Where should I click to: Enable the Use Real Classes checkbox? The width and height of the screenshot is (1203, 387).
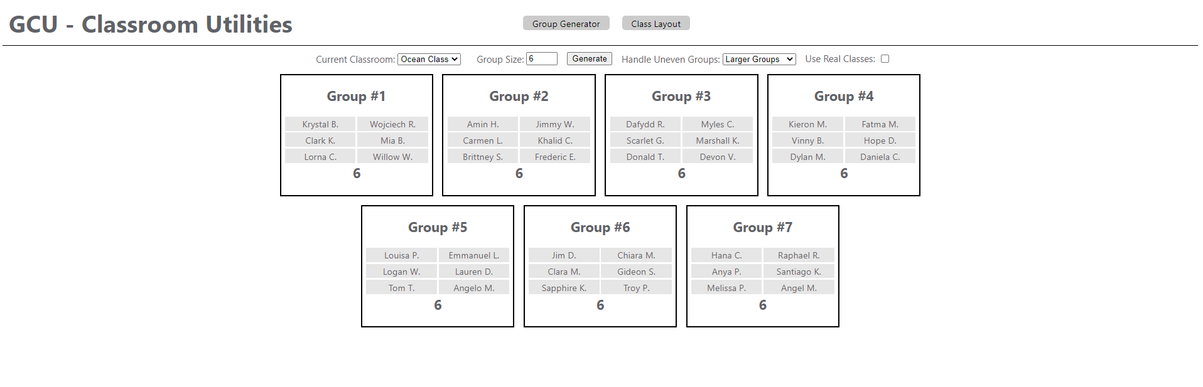point(885,58)
